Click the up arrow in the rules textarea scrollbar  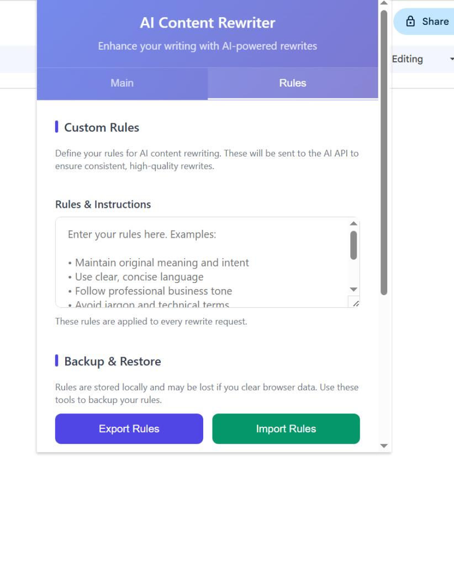pos(354,223)
